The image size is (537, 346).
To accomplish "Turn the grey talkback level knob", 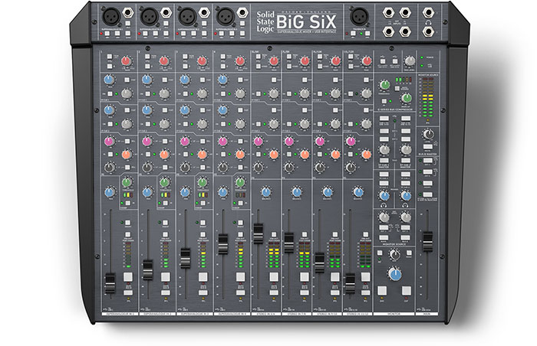I will (x=410, y=61).
